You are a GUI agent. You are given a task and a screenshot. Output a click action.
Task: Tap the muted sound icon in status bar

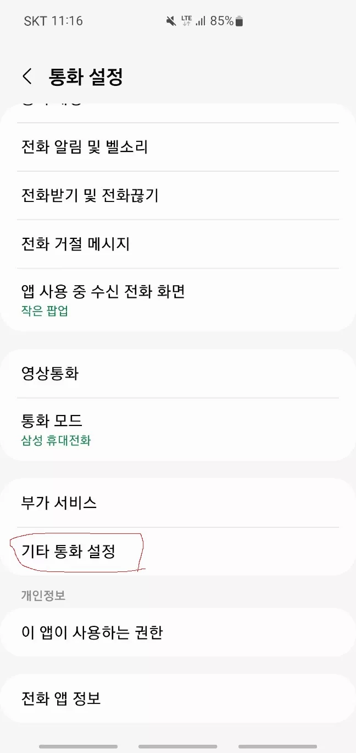[x=171, y=21]
